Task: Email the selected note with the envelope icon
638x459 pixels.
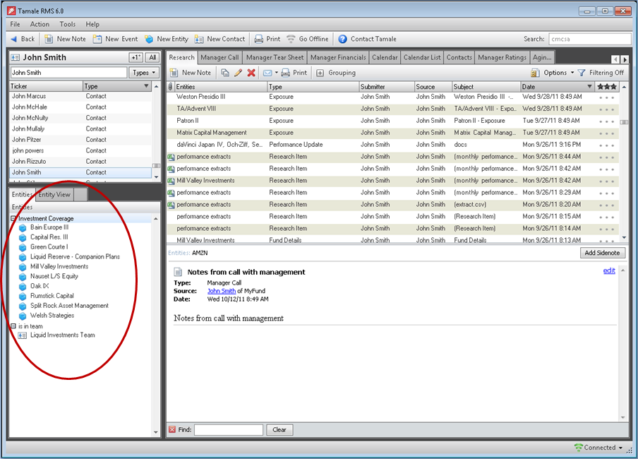Action: pos(267,73)
